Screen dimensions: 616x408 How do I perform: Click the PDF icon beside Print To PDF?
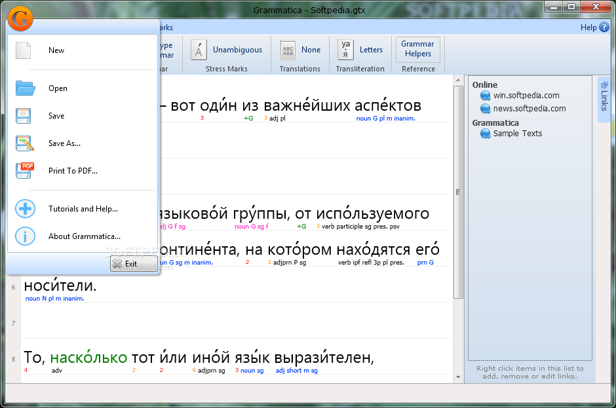point(25,171)
